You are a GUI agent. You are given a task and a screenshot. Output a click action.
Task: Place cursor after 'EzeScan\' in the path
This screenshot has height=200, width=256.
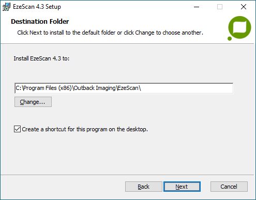click(141, 88)
